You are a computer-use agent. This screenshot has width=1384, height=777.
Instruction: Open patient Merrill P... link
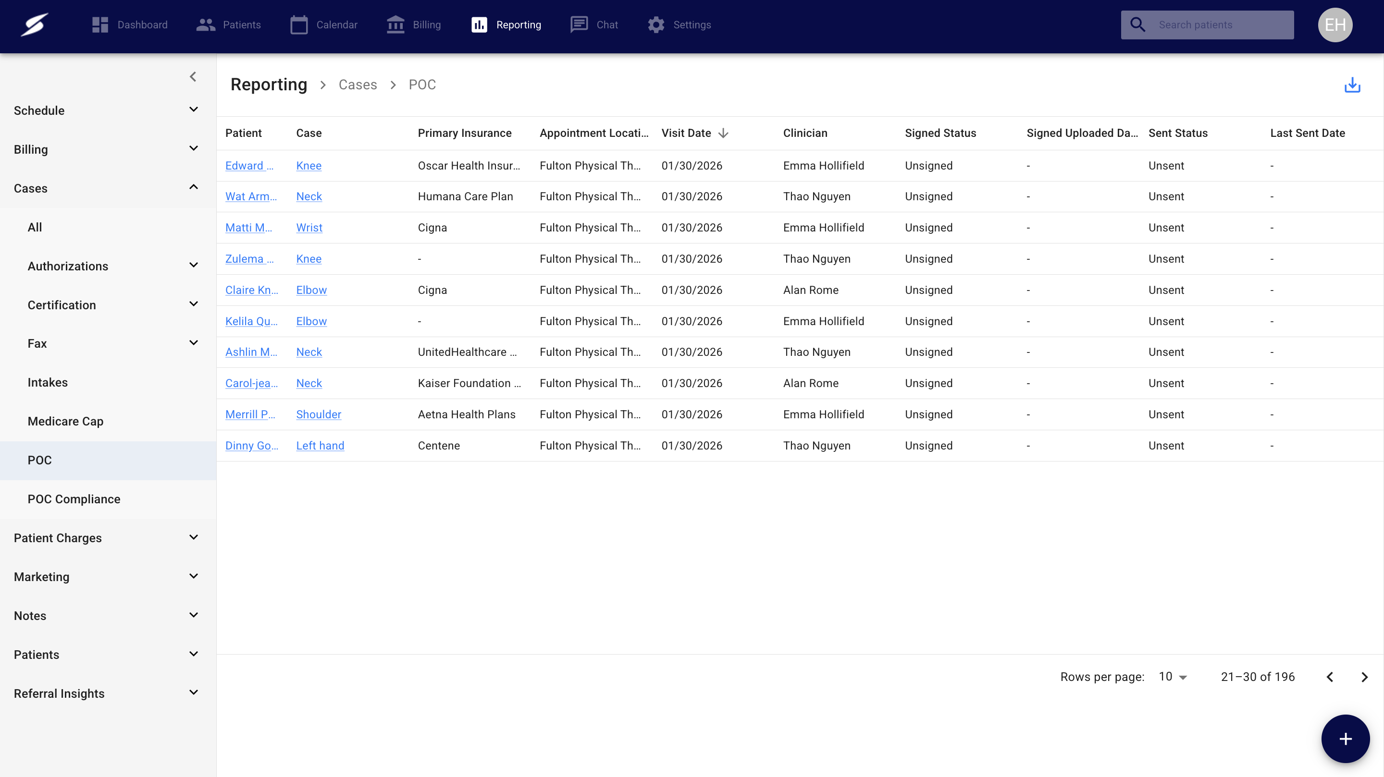pos(250,414)
